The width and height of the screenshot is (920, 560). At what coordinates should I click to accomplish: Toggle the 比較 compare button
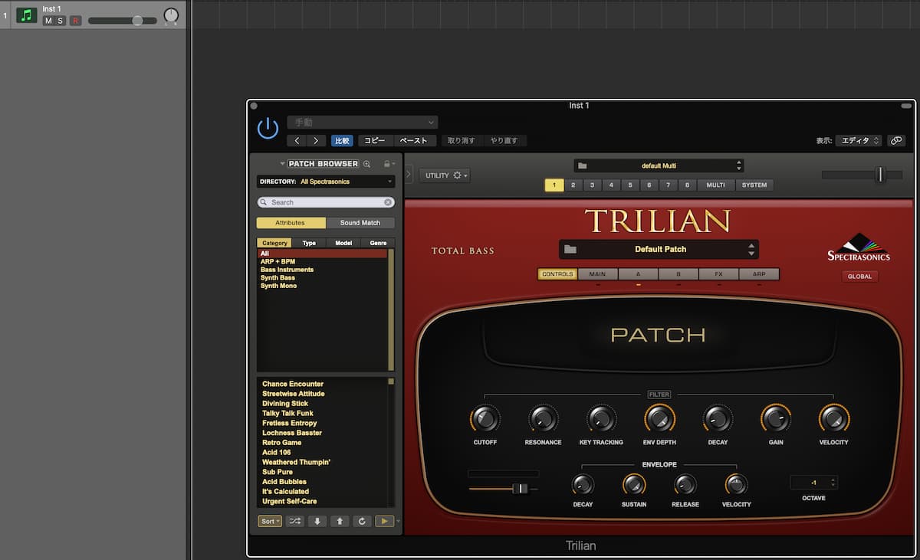click(x=342, y=141)
